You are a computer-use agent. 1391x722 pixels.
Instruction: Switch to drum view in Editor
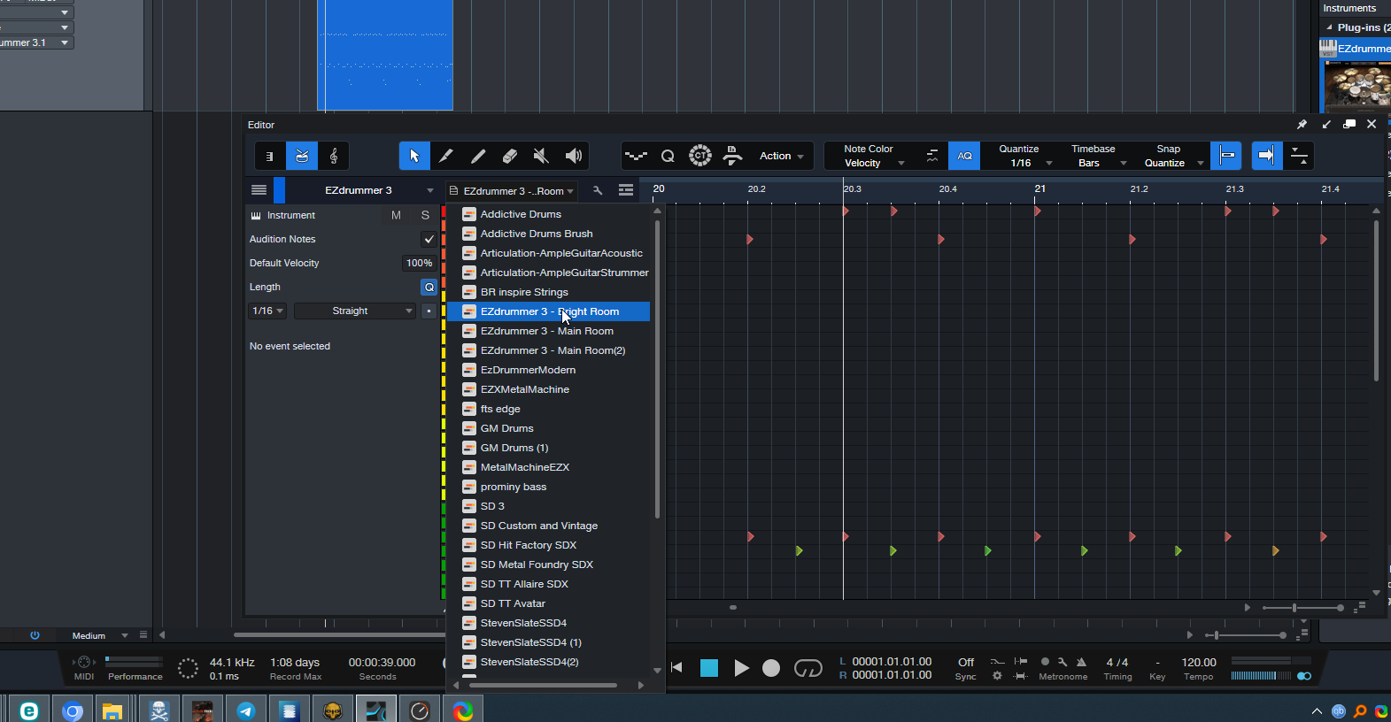(302, 156)
